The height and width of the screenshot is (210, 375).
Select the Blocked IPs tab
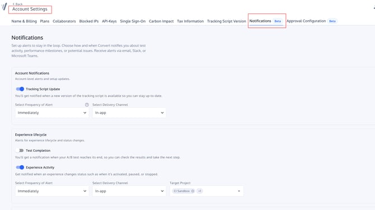click(x=89, y=21)
